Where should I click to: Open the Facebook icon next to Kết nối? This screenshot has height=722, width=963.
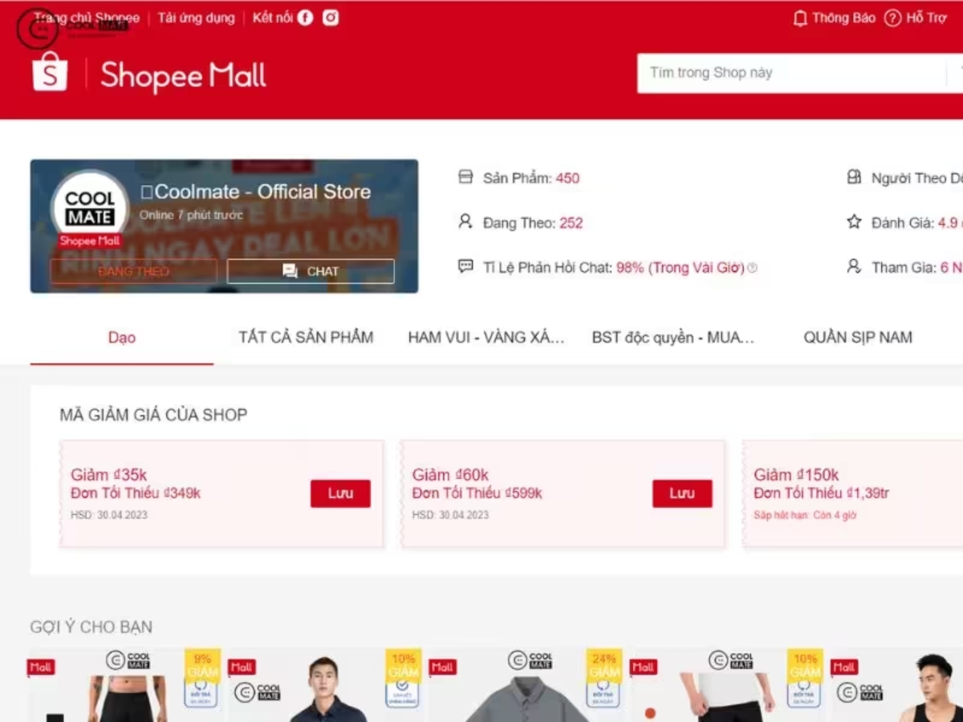[x=306, y=16]
